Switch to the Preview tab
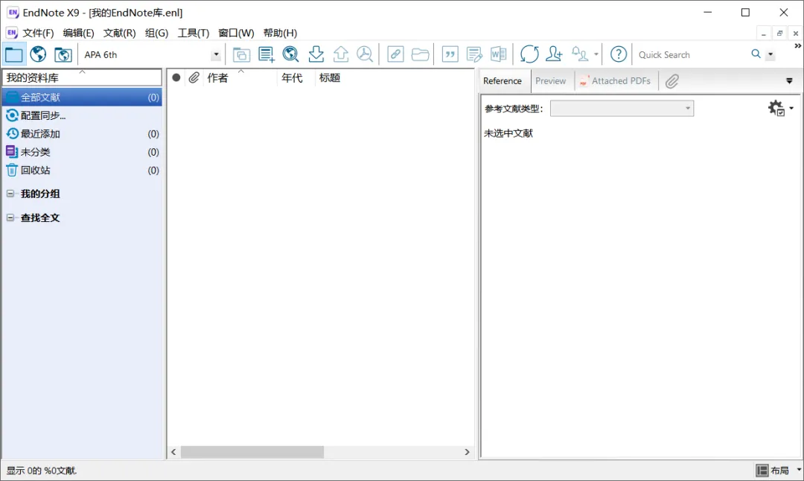The height and width of the screenshot is (481, 804). [x=550, y=81]
